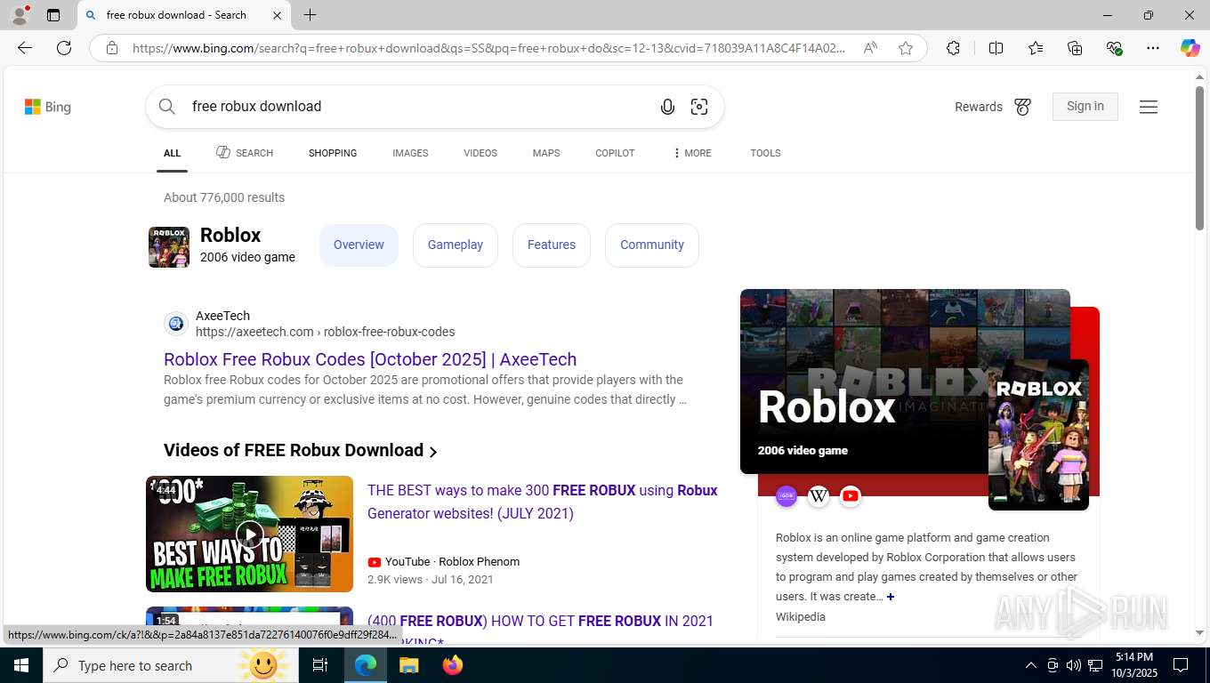1210x683 pixels.
Task: Select the Features chip
Action: (x=552, y=245)
